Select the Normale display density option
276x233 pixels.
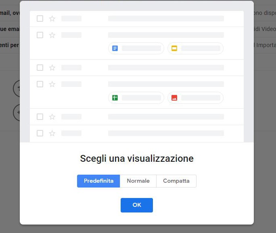(x=138, y=181)
